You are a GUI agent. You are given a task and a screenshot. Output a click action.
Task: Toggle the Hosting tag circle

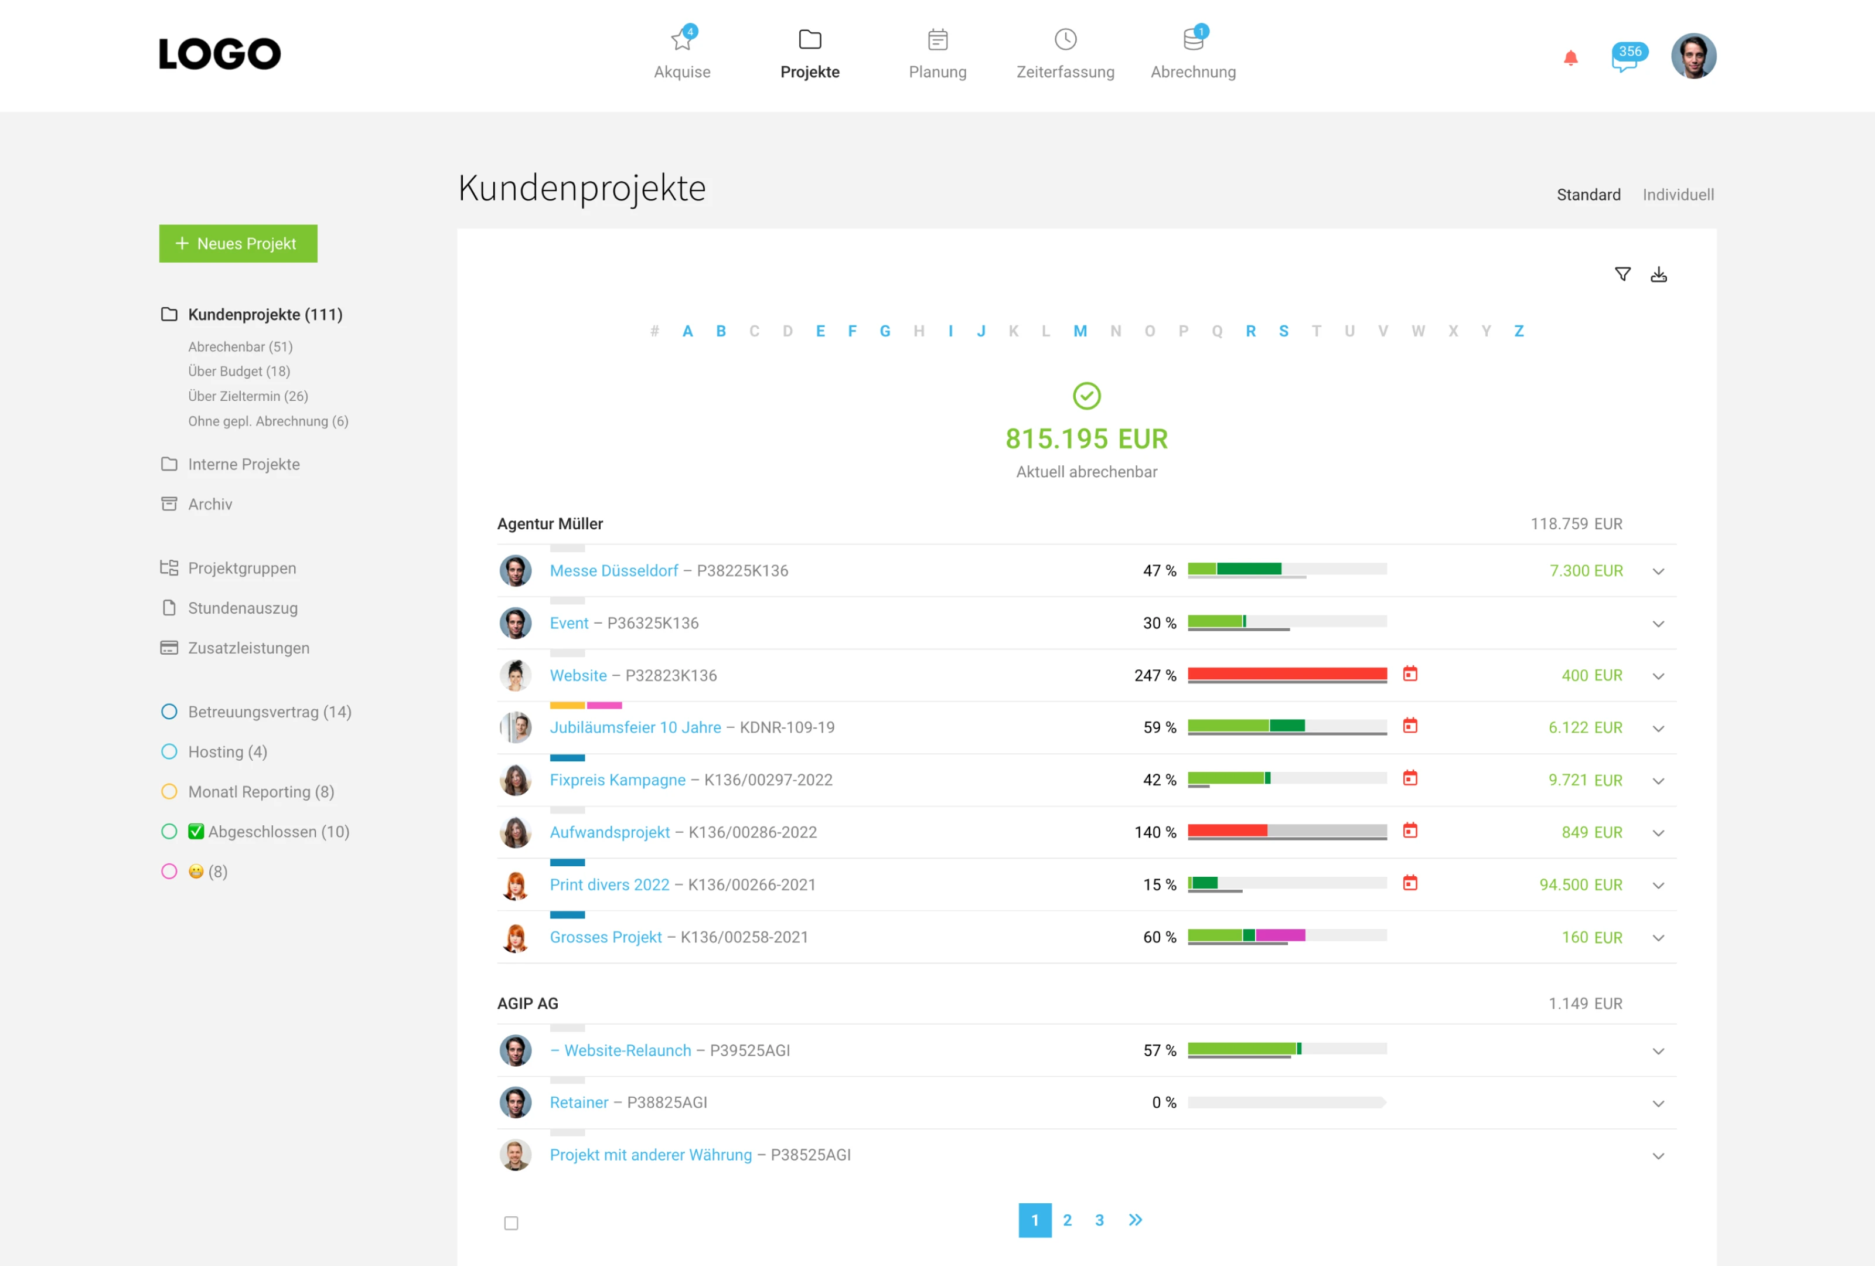[x=169, y=752]
